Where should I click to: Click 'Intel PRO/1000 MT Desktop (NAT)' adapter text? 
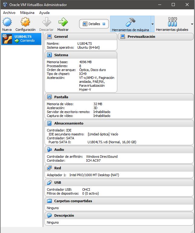tap(94, 175)
